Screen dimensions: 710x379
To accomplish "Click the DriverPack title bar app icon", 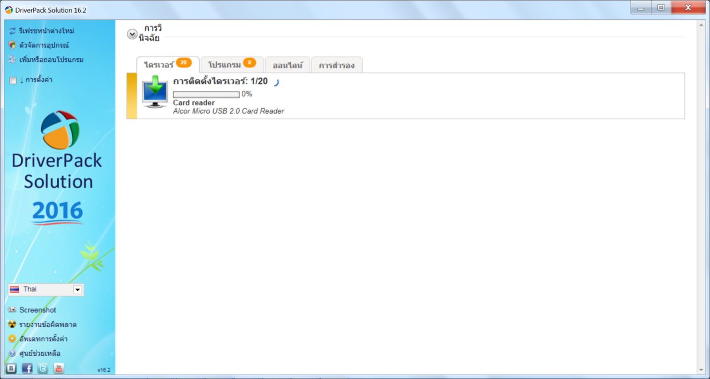I will point(9,10).
